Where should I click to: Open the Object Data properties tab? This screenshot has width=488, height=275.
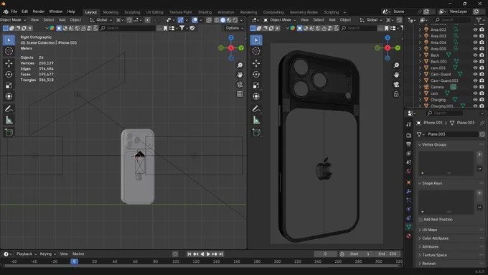tap(408, 227)
